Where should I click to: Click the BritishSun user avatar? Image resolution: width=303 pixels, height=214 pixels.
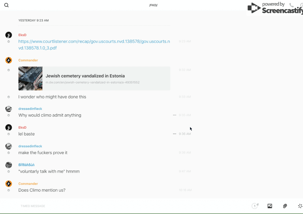[9, 165]
